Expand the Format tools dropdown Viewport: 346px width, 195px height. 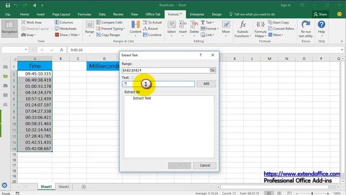(210, 29)
